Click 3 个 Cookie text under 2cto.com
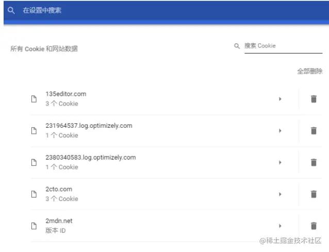Screen dimensions: 329x252 [62, 199]
